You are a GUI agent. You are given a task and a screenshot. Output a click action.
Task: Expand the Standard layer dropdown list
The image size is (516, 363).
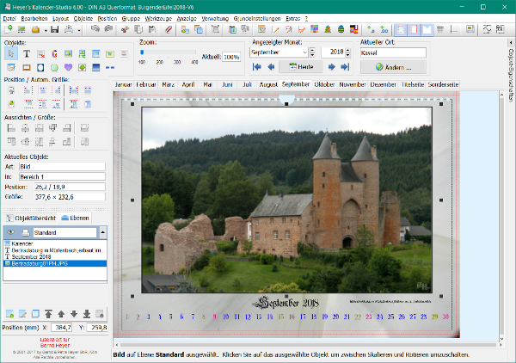tap(102, 232)
